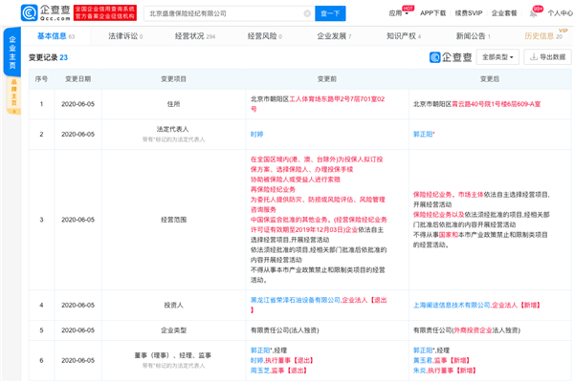
Task: Click the Qichacha logo in header
Action: pyautogui.click(x=45, y=12)
